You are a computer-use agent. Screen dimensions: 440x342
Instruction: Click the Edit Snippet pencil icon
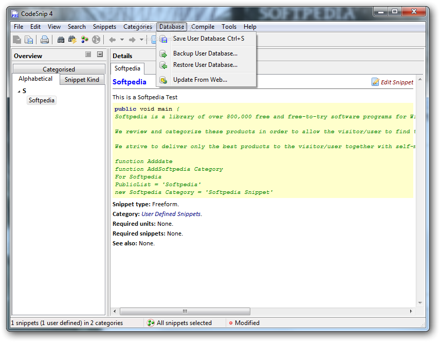pos(375,82)
